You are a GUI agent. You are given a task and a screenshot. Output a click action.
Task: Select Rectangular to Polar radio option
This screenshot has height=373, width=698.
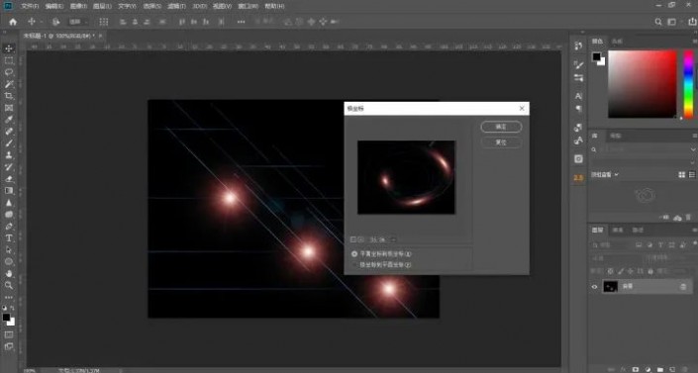tap(354, 253)
